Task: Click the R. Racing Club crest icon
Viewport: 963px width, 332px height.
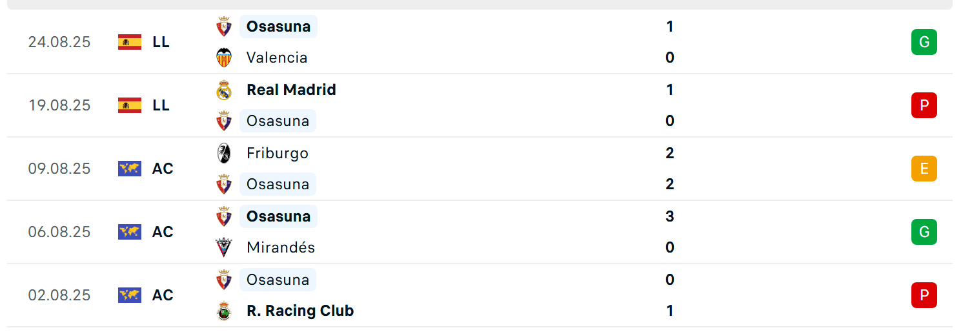Action: 224,311
